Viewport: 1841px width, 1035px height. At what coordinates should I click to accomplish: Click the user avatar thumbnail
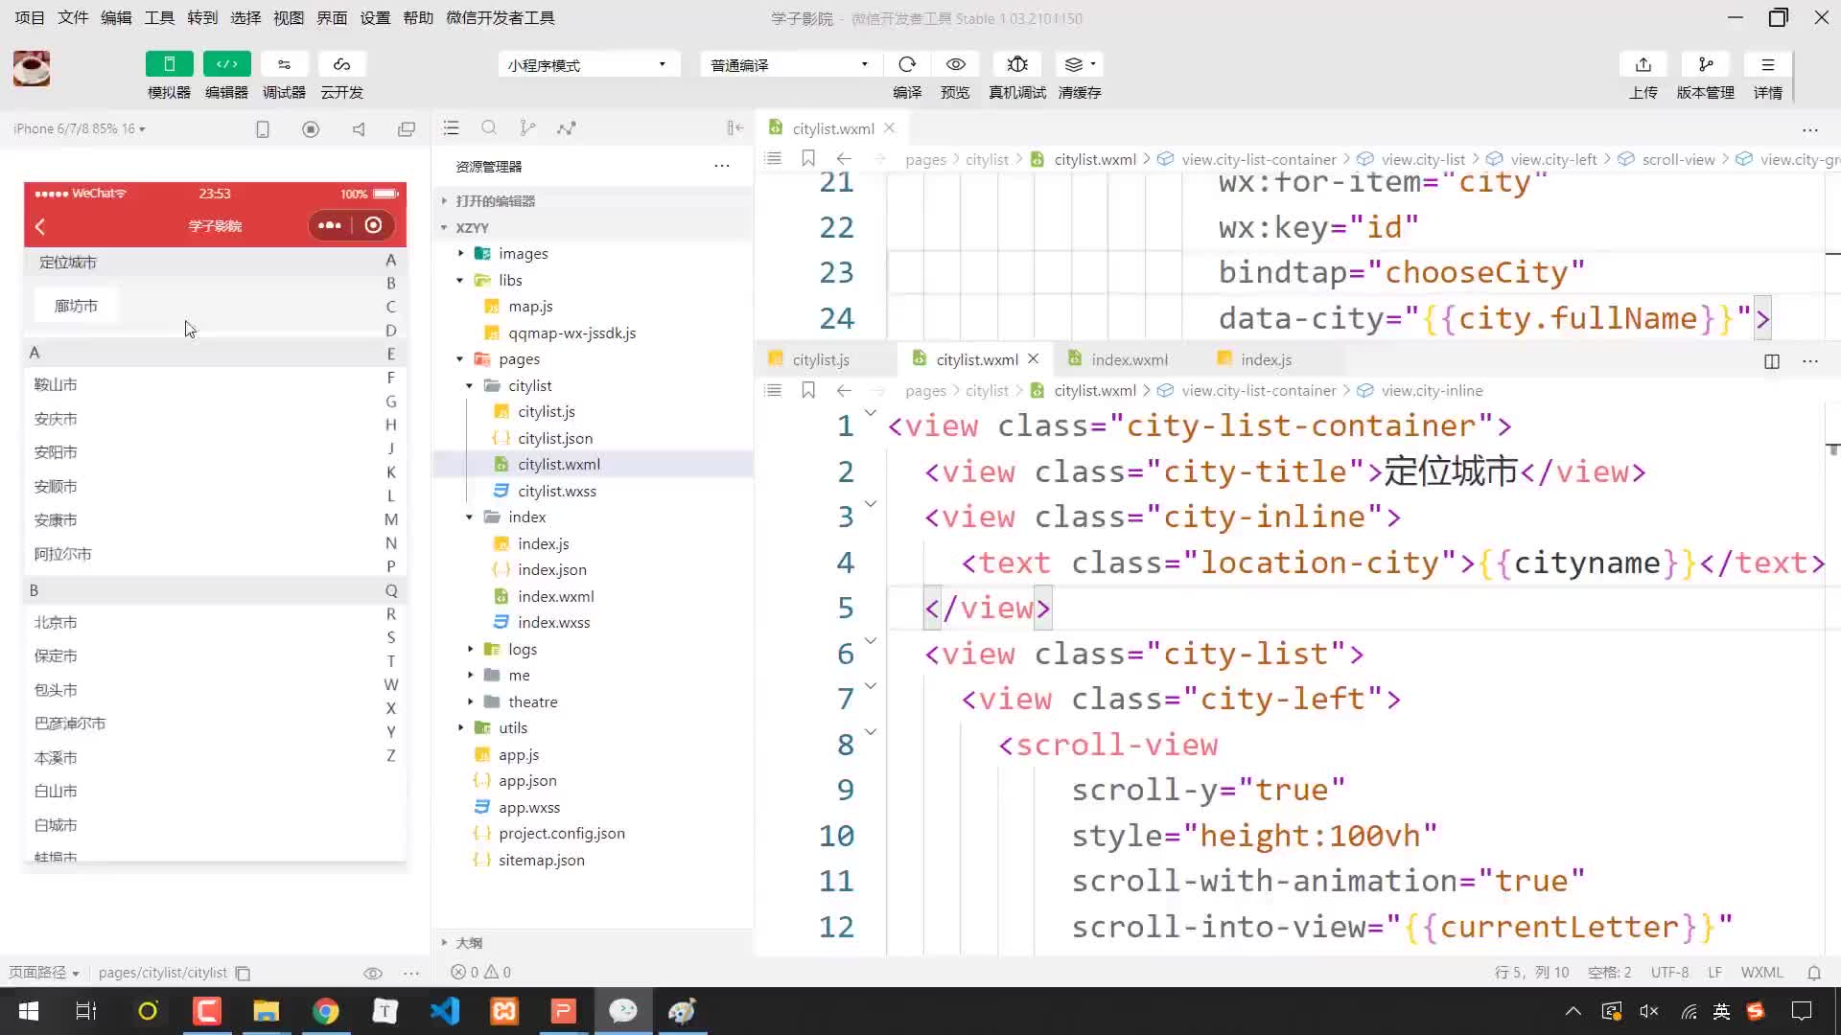32,68
